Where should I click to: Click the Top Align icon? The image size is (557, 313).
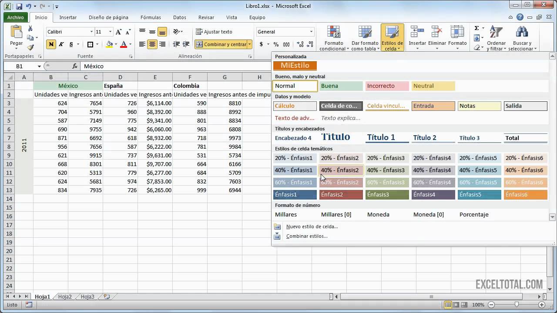click(142, 32)
